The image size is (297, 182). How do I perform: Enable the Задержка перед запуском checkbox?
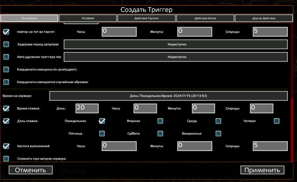(x=6, y=44)
